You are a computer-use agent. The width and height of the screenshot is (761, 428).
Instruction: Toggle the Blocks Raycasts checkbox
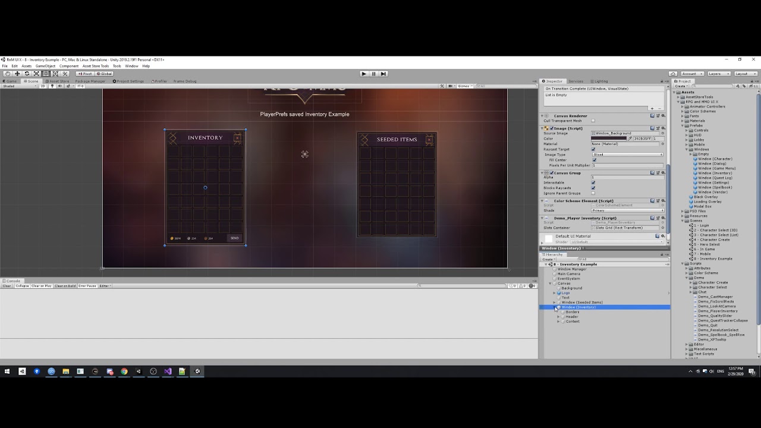point(593,188)
